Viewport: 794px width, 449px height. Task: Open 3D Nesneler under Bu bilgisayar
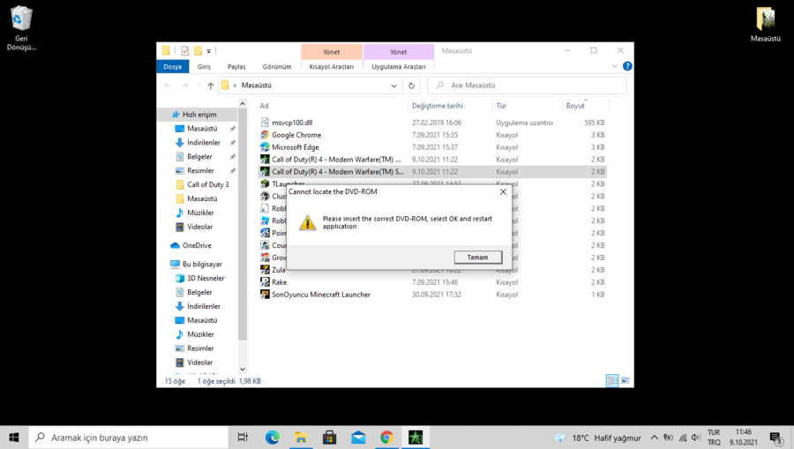206,279
